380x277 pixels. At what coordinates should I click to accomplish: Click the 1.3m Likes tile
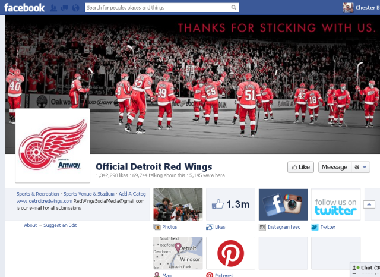230,204
